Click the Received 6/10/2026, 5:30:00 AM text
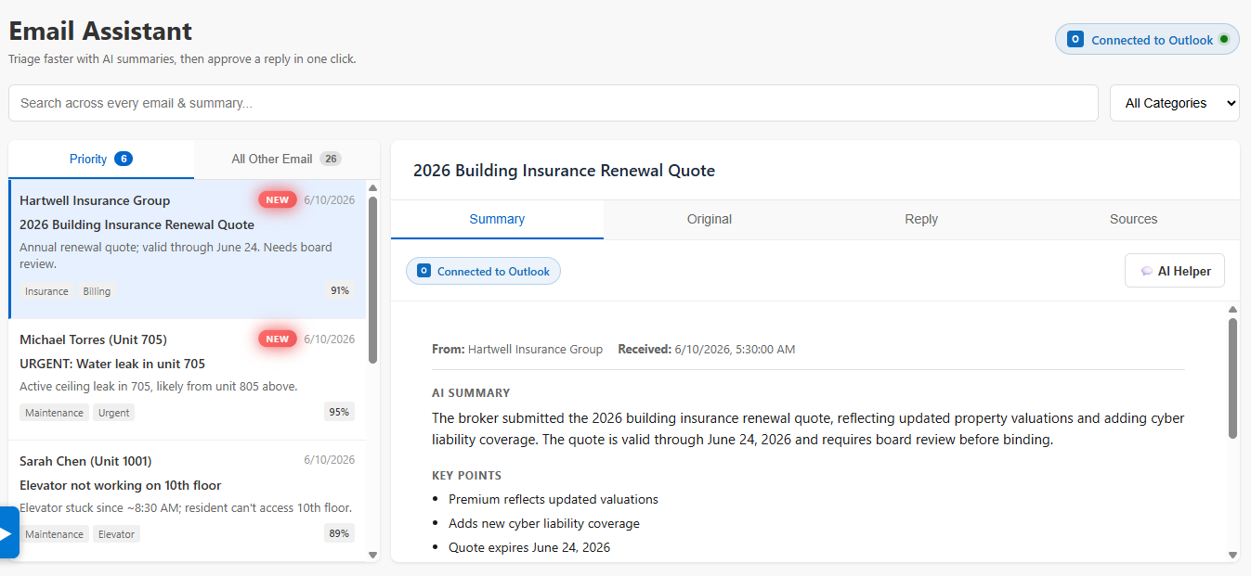 coord(706,350)
